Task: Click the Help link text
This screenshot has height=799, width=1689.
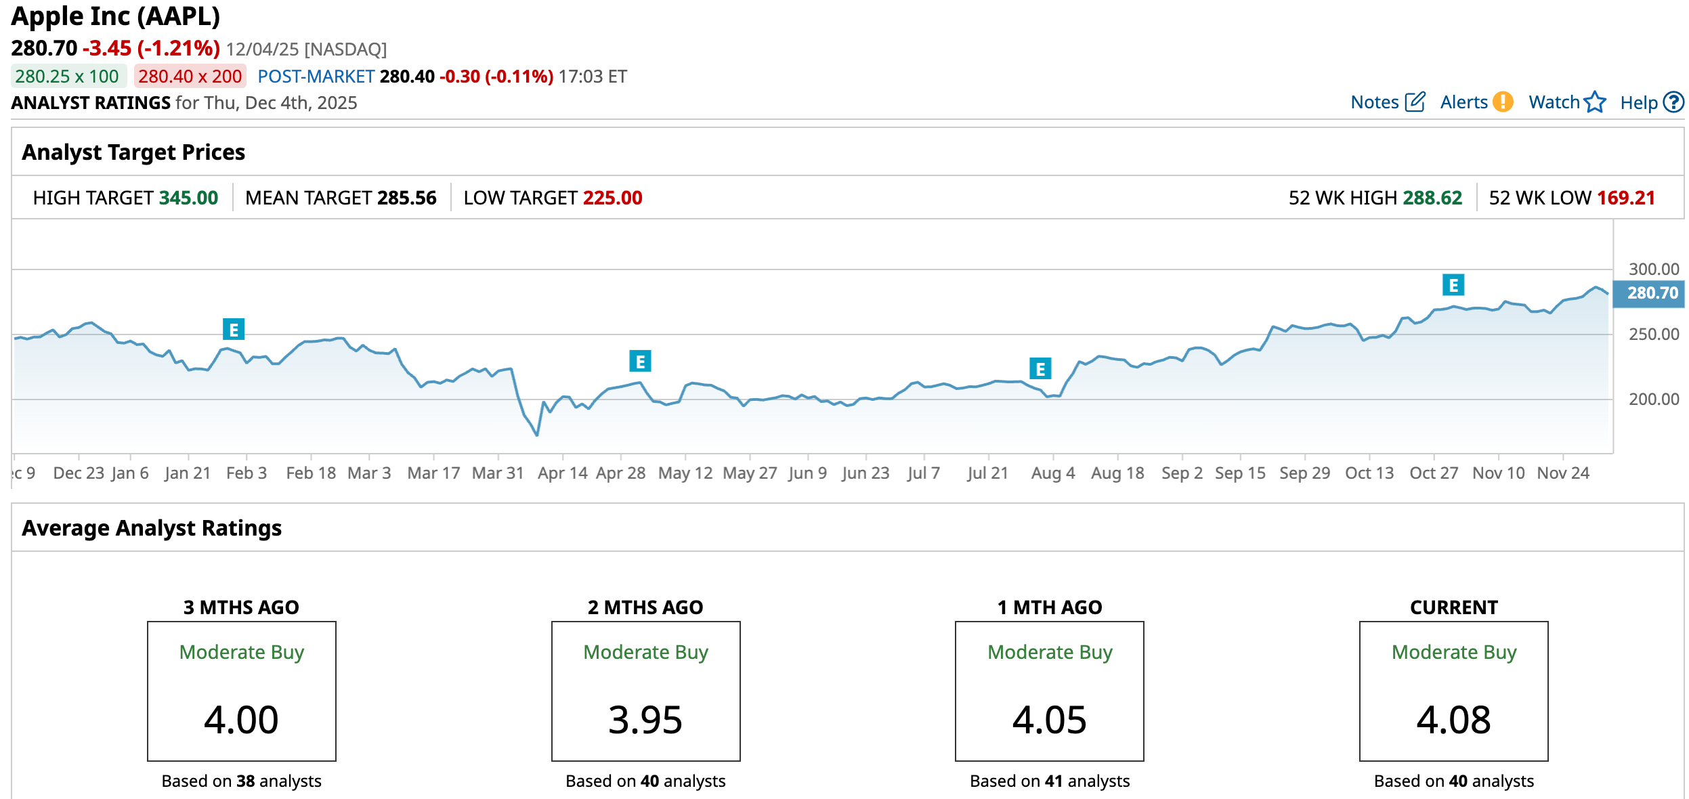Action: click(1638, 103)
